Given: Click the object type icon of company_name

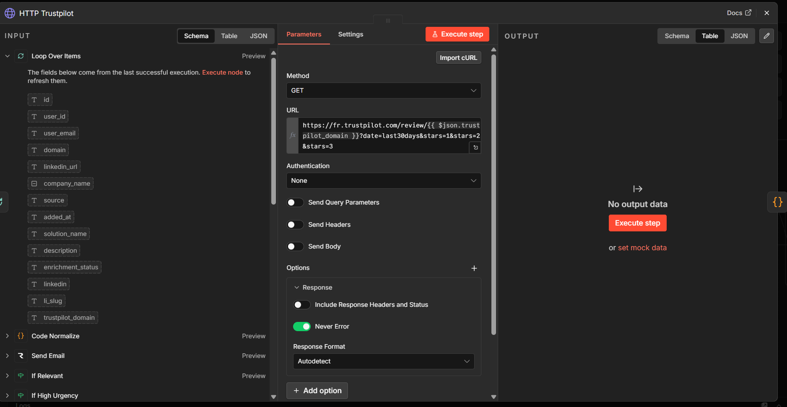Looking at the screenshot, I should pyautogui.click(x=34, y=184).
